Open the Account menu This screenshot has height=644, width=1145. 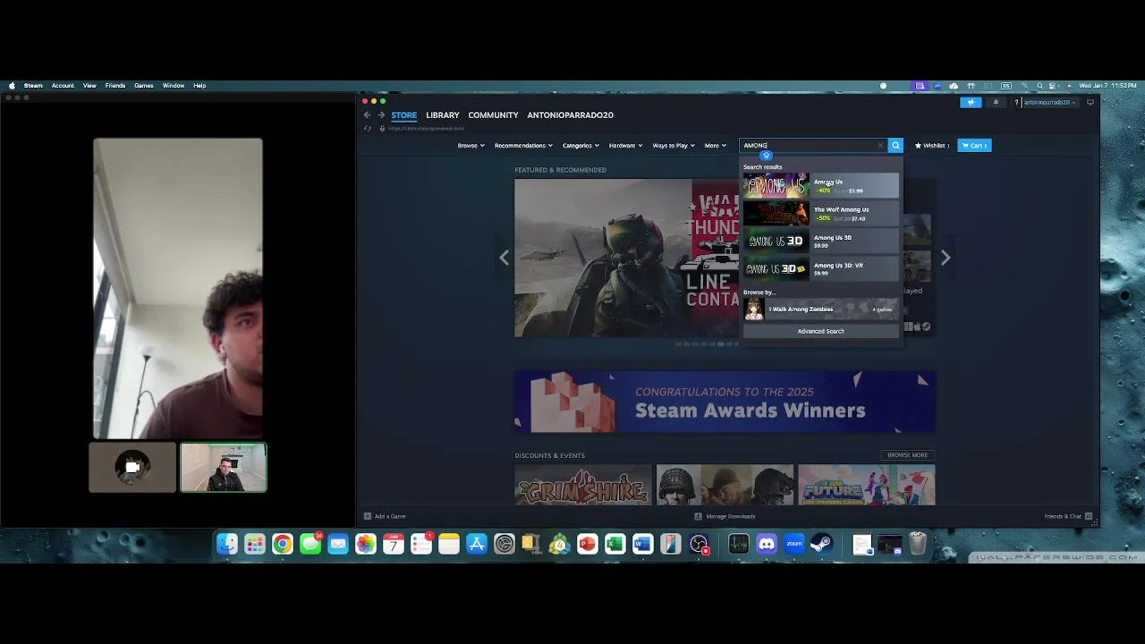click(63, 86)
